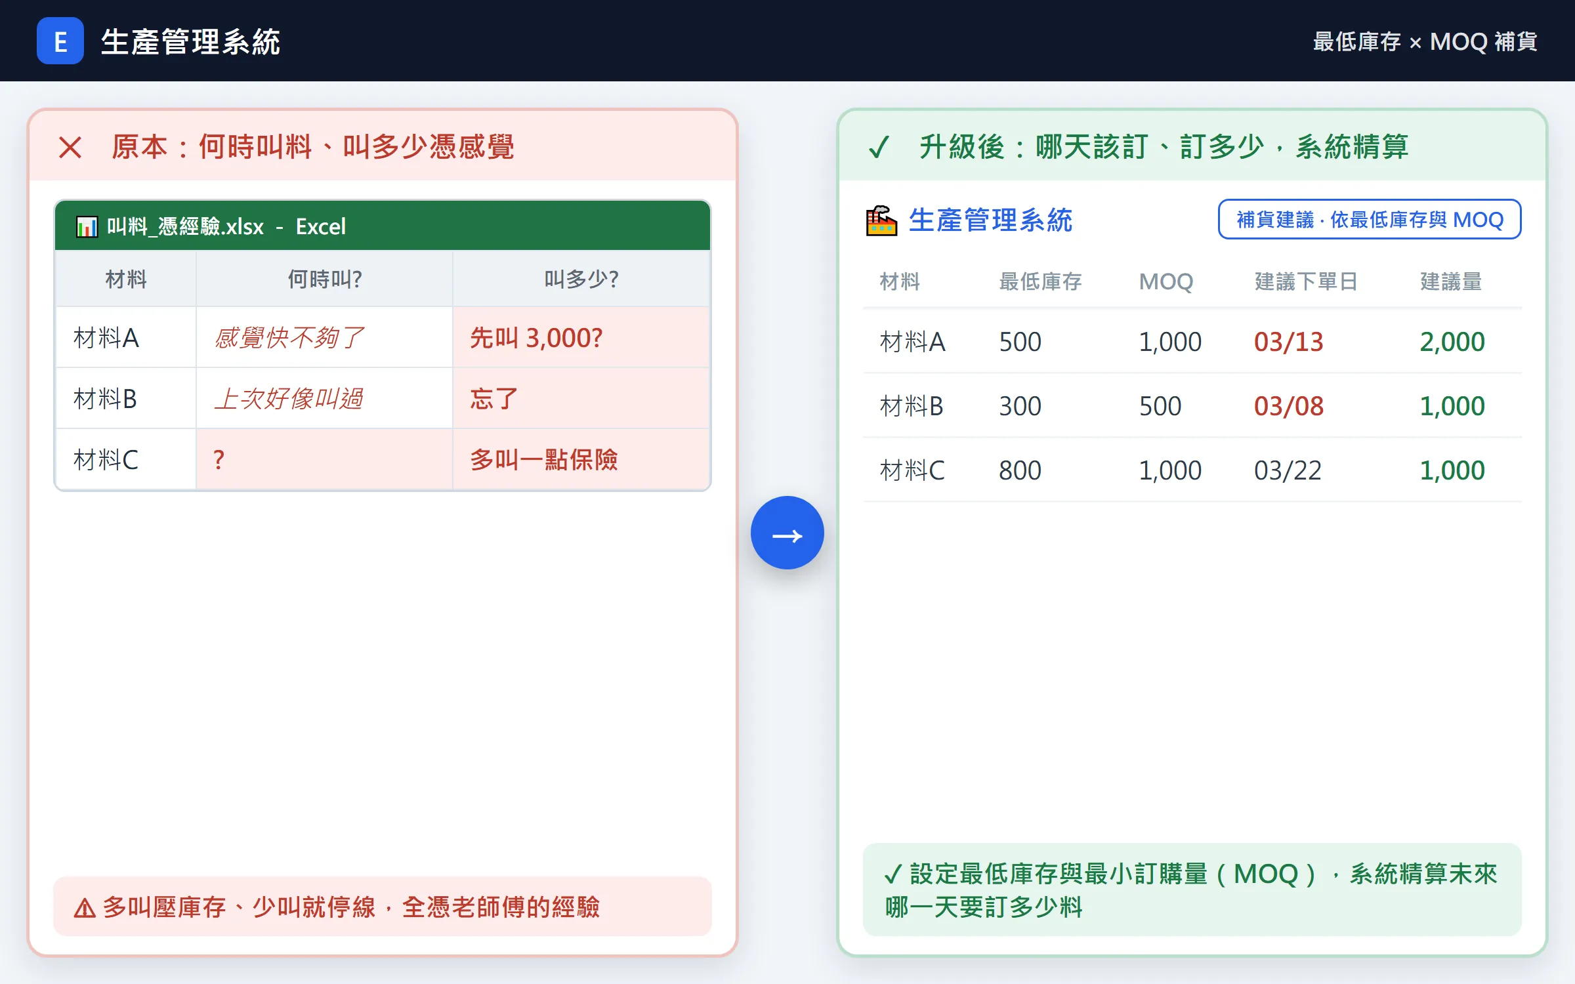The image size is (1575, 984).
Task: Click the red X icon in left header
Action: [x=70, y=147]
